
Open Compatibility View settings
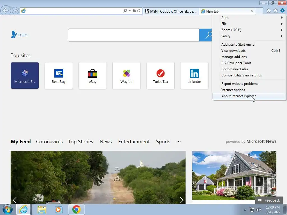click(x=249, y=75)
